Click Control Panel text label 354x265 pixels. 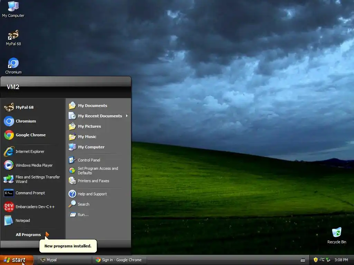pyautogui.click(x=89, y=160)
